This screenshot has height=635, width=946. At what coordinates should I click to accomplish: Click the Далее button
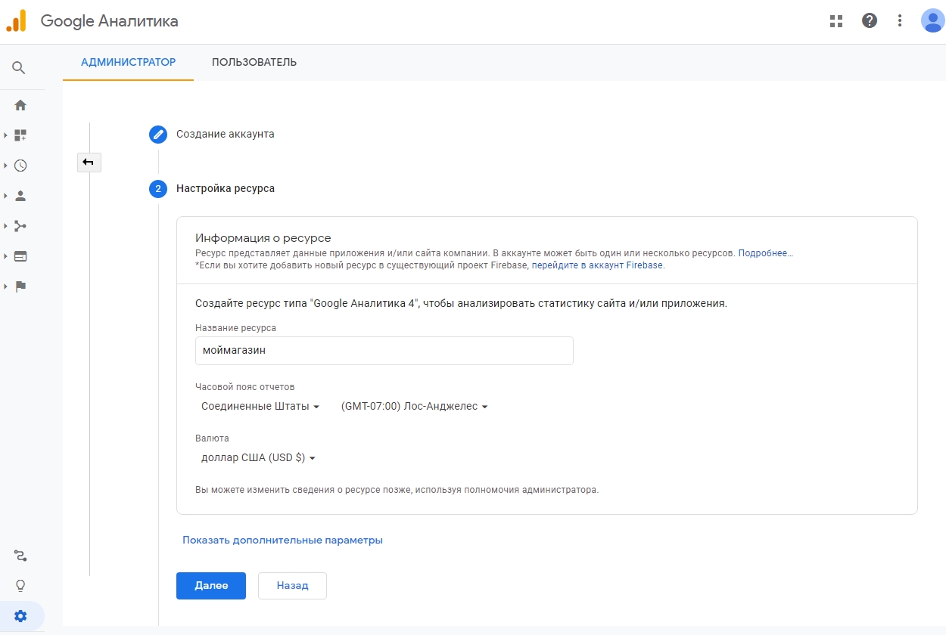tap(211, 586)
